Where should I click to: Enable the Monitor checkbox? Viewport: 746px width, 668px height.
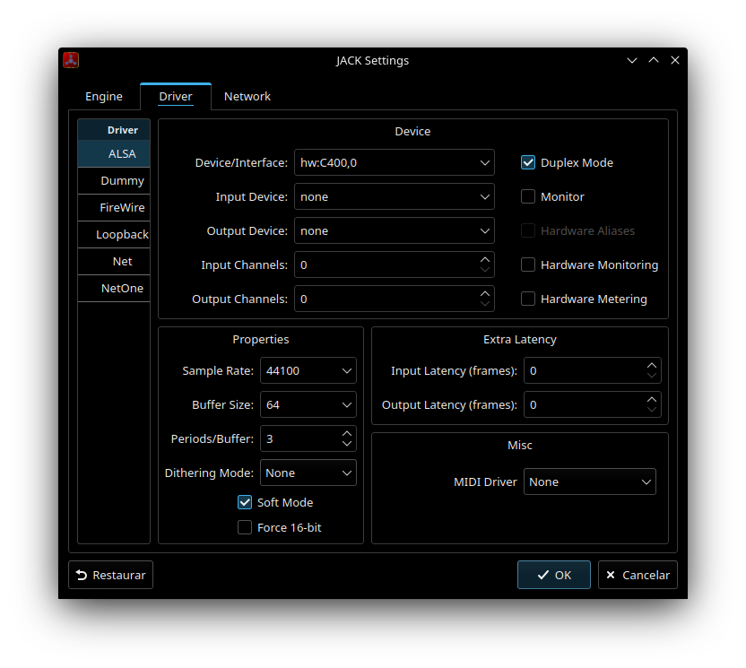(528, 197)
